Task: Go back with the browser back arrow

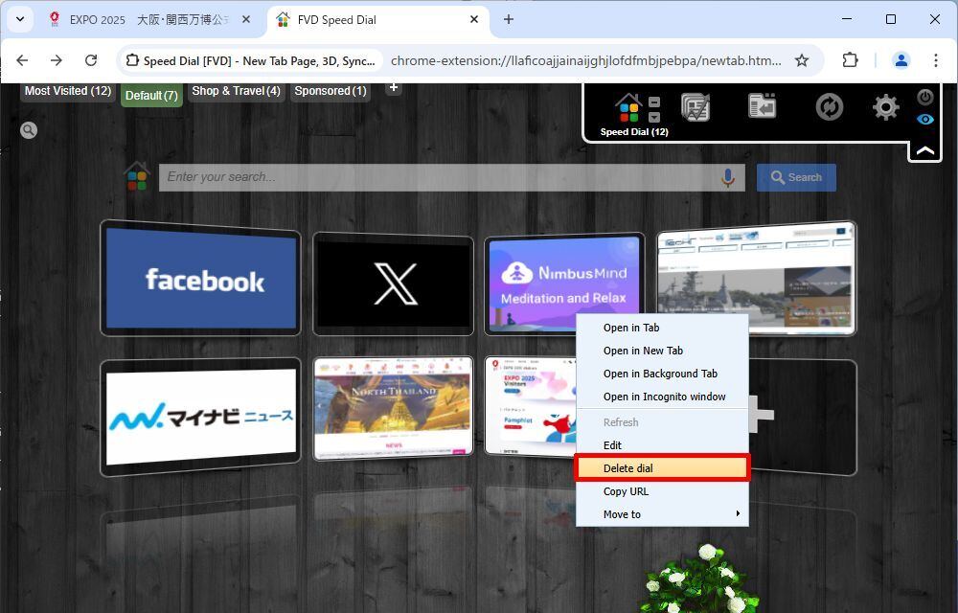Action: [x=23, y=60]
